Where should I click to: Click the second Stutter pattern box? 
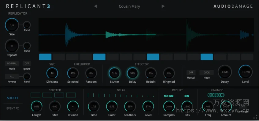[47, 95]
